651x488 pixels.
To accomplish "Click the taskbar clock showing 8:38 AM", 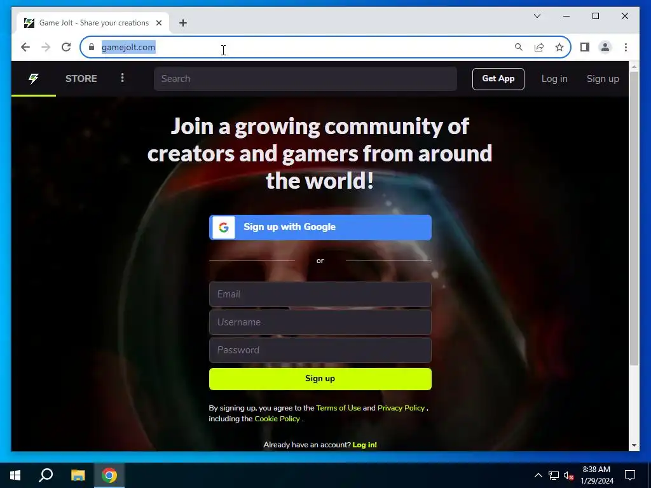I will 596,475.
